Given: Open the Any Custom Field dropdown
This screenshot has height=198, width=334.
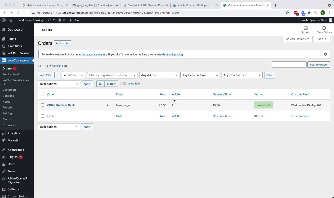Looking at the screenshot, I should pos(242,75).
